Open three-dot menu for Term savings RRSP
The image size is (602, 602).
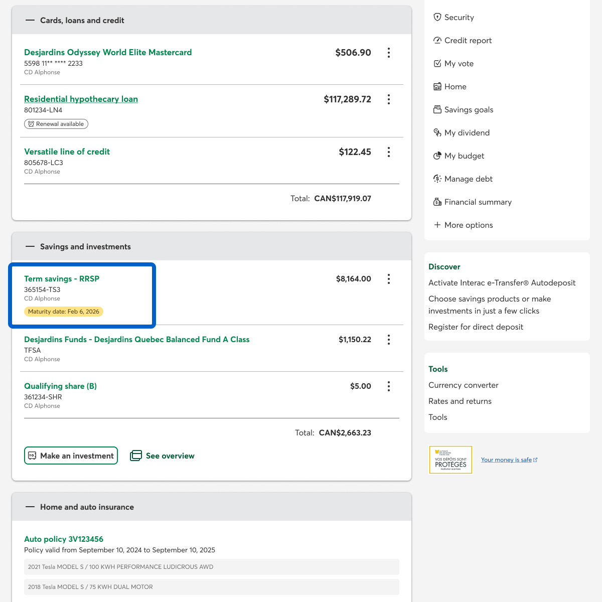(x=389, y=279)
